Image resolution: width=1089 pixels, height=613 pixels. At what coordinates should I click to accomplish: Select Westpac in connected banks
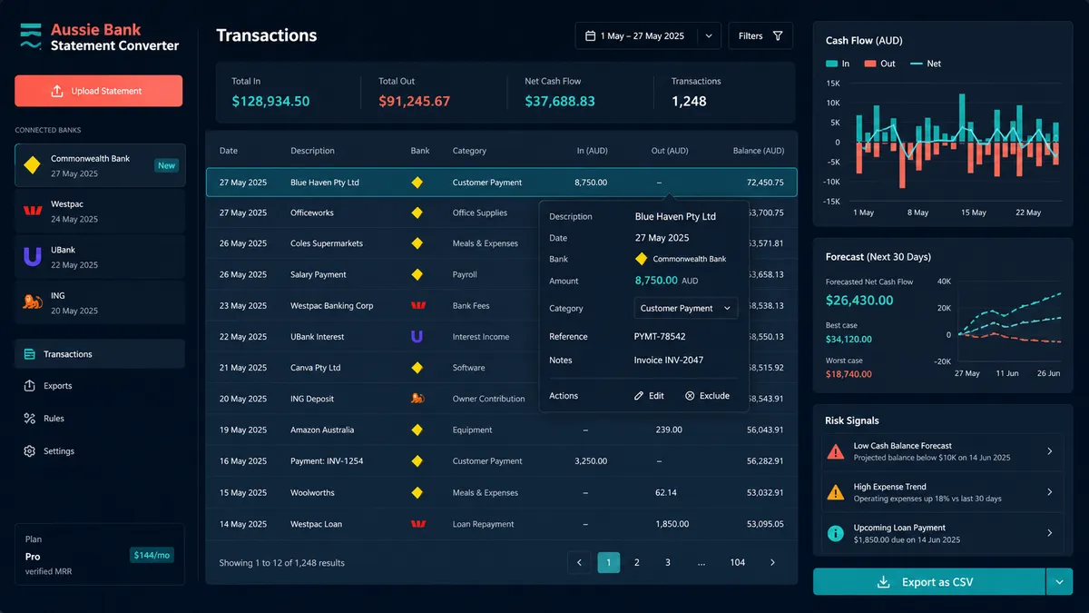[x=100, y=212]
